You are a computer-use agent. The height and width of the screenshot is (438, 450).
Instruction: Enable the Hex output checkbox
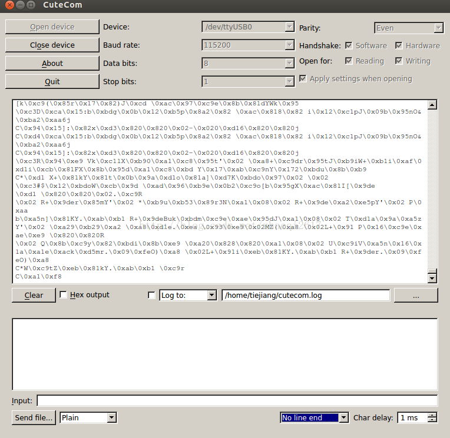64,295
